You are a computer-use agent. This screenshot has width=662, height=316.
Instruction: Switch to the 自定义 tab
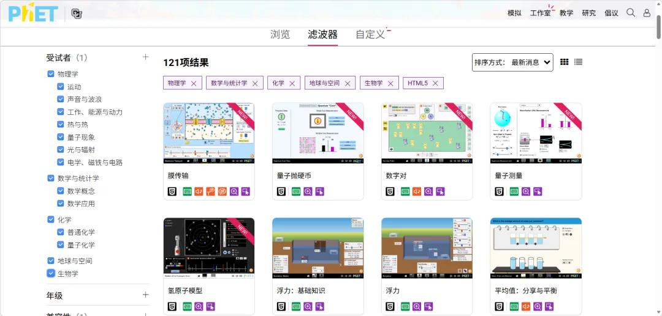[x=370, y=34]
